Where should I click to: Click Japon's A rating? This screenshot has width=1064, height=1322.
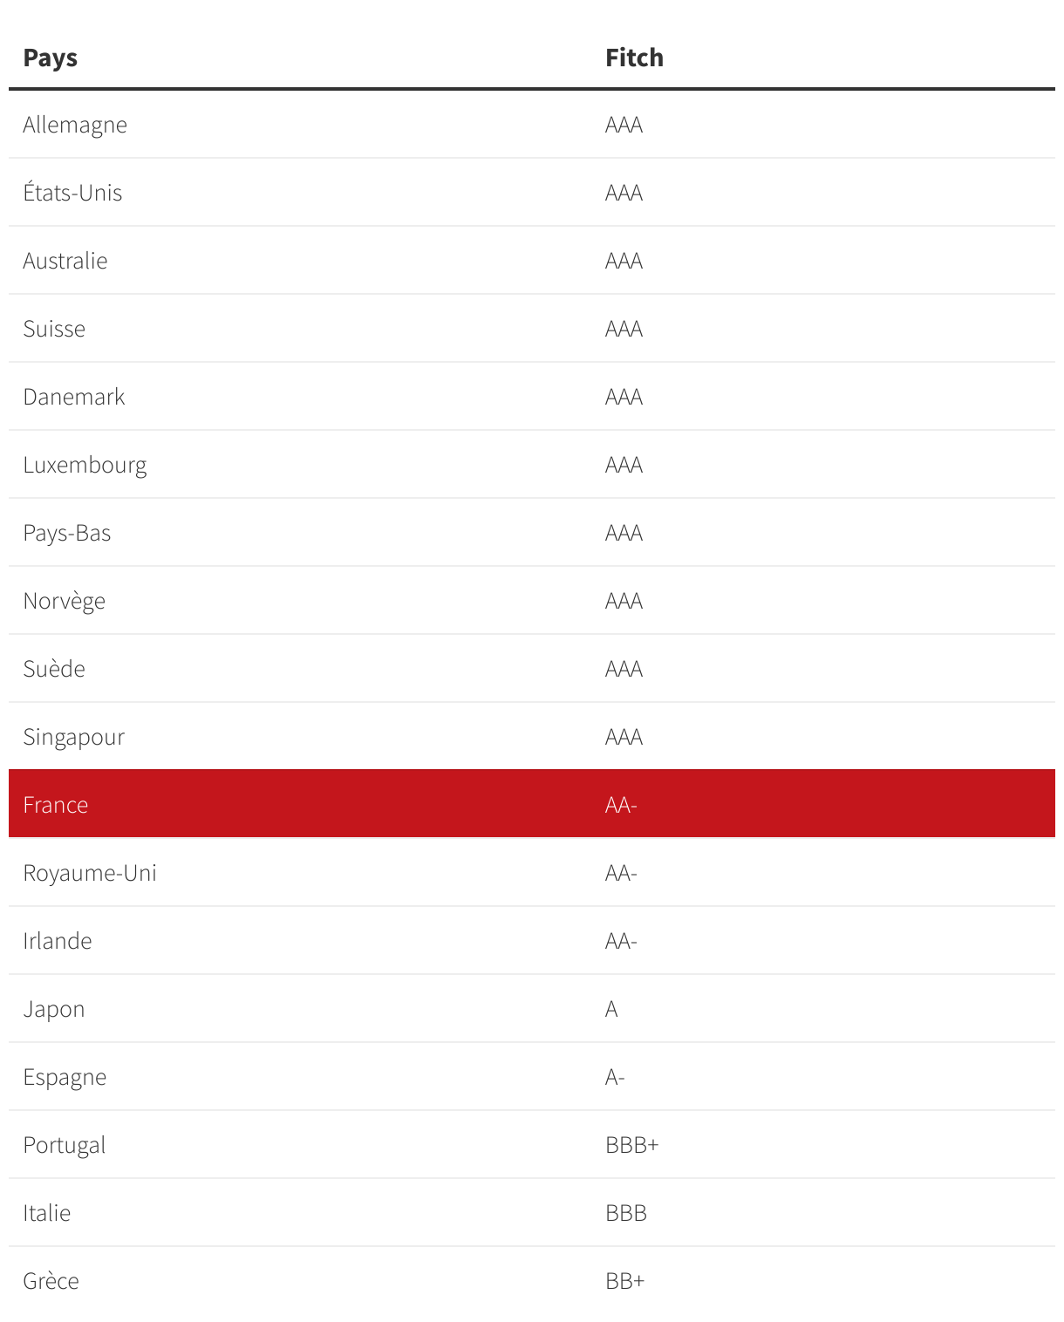tap(611, 1009)
